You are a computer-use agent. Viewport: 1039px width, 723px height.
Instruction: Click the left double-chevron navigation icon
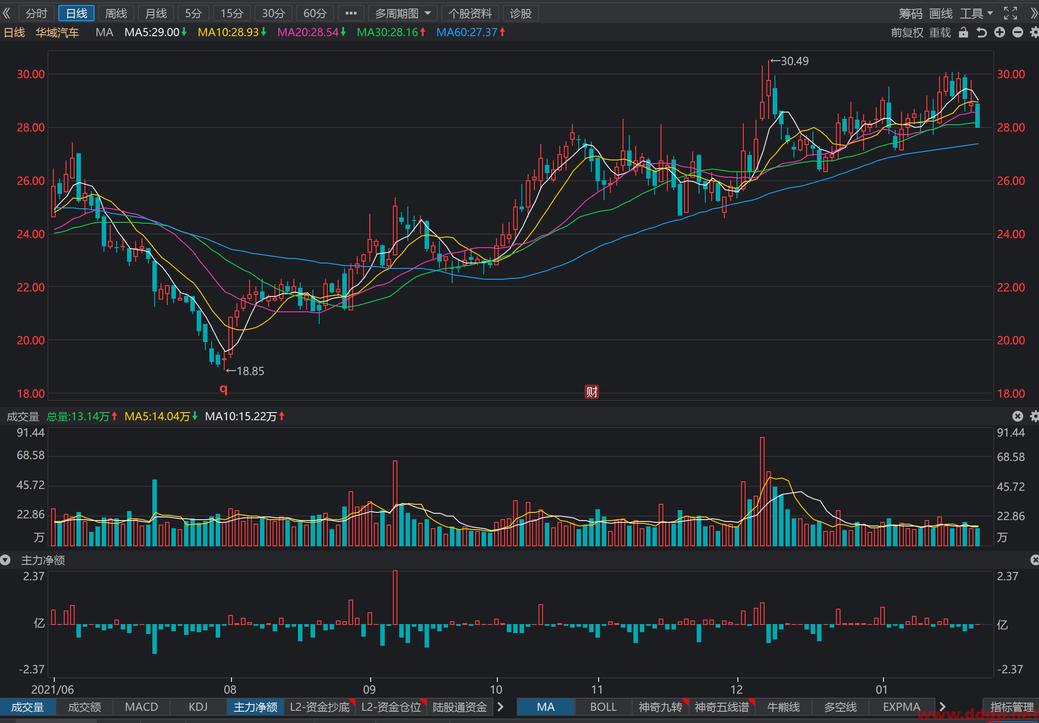6,14
